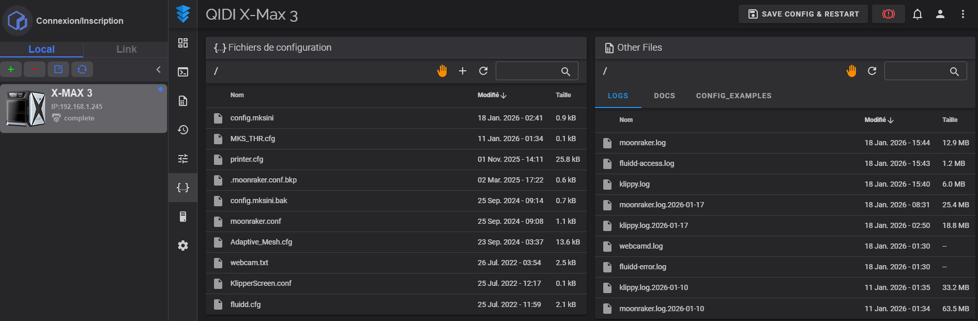Click the plus add icon in Fichiers de configuration

click(463, 71)
